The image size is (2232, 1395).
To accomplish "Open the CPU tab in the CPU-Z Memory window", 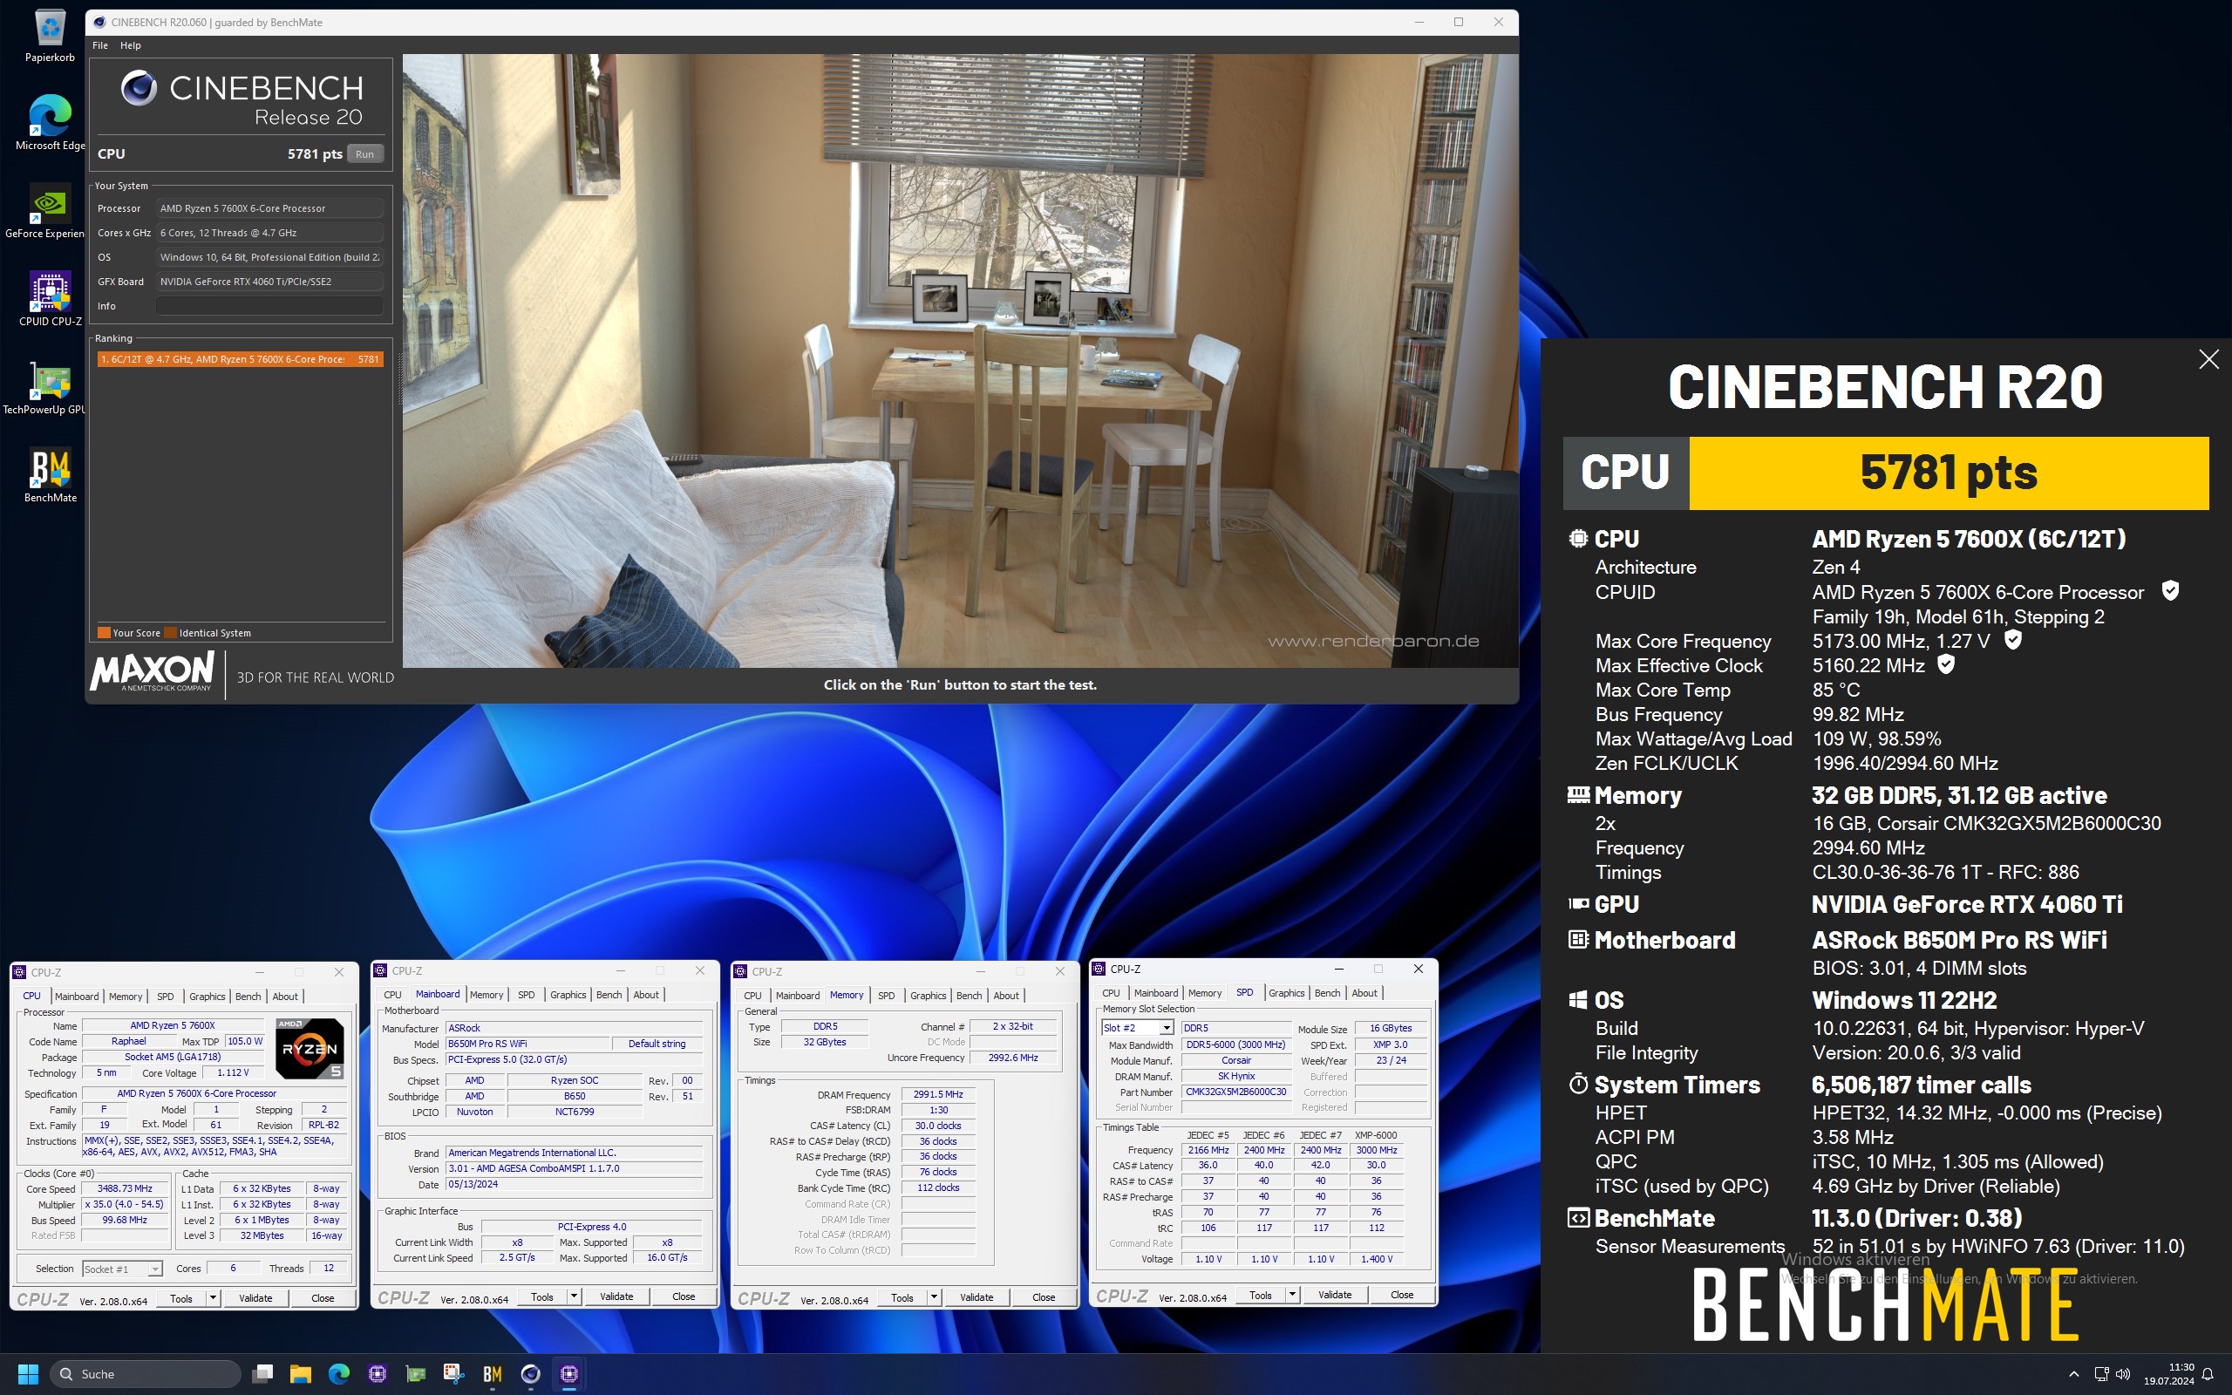I will coord(752,996).
